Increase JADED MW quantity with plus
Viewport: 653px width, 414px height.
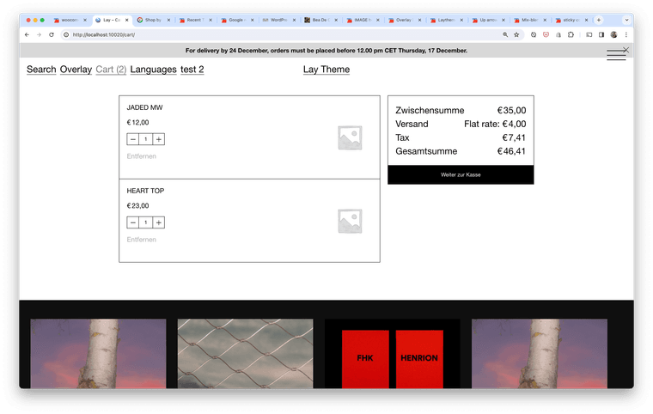click(159, 139)
